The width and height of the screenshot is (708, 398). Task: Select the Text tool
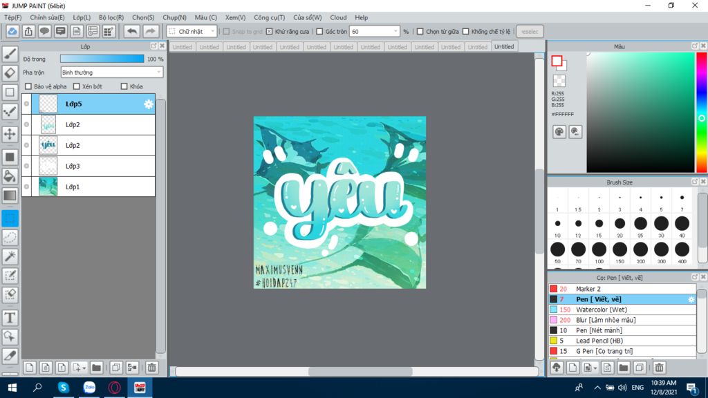(x=10, y=318)
